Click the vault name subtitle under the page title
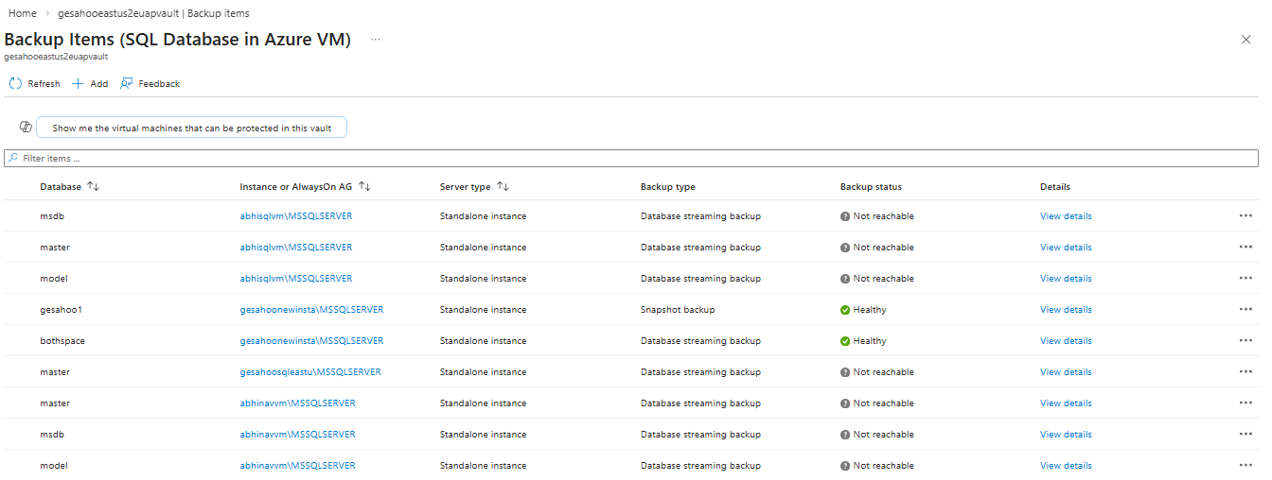 [x=56, y=57]
